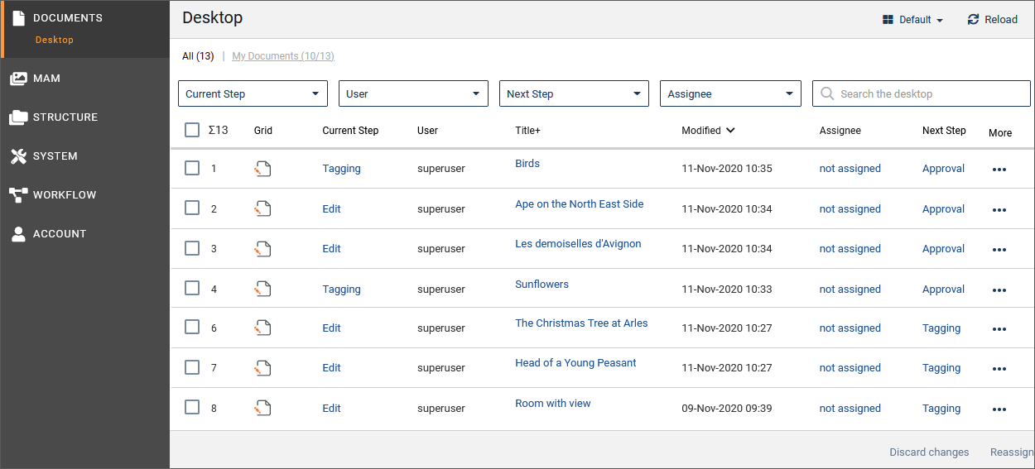Click the grid icon in the Les demoiselles d'Avignon row
The height and width of the screenshot is (469, 1035).
tap(262, 248)
